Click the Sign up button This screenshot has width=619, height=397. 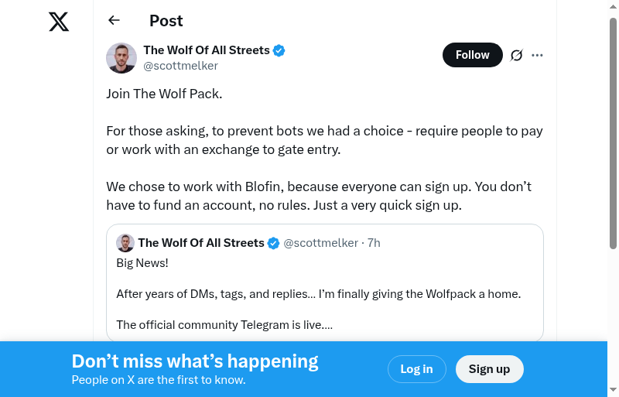coord(489,369)
